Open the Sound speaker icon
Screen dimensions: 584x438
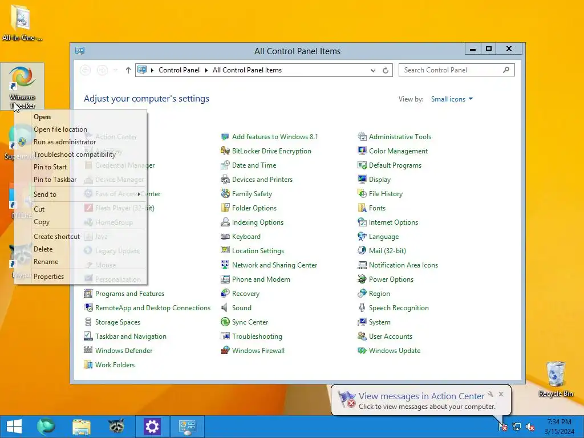[x=225, y=307]
